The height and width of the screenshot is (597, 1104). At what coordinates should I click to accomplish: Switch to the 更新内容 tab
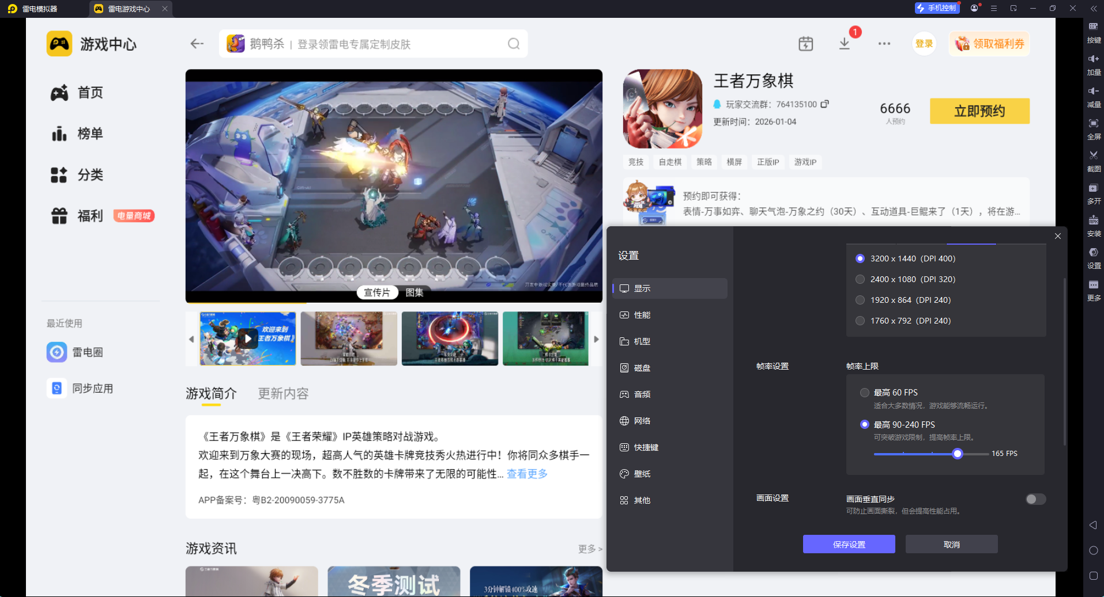point(283,394)
